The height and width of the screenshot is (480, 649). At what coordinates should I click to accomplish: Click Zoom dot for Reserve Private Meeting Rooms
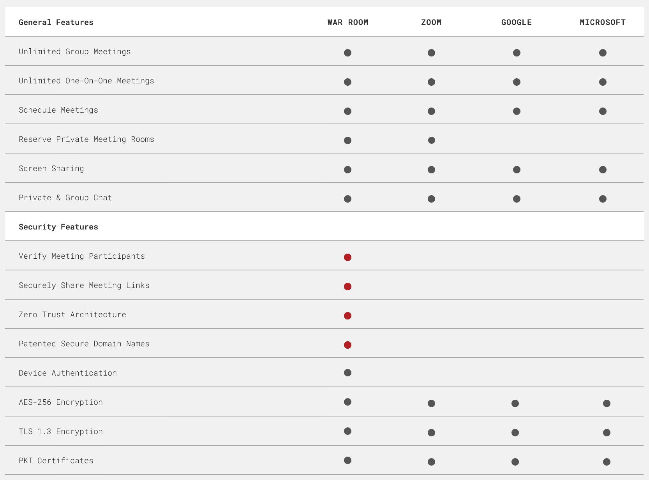(x=432, y=140)
